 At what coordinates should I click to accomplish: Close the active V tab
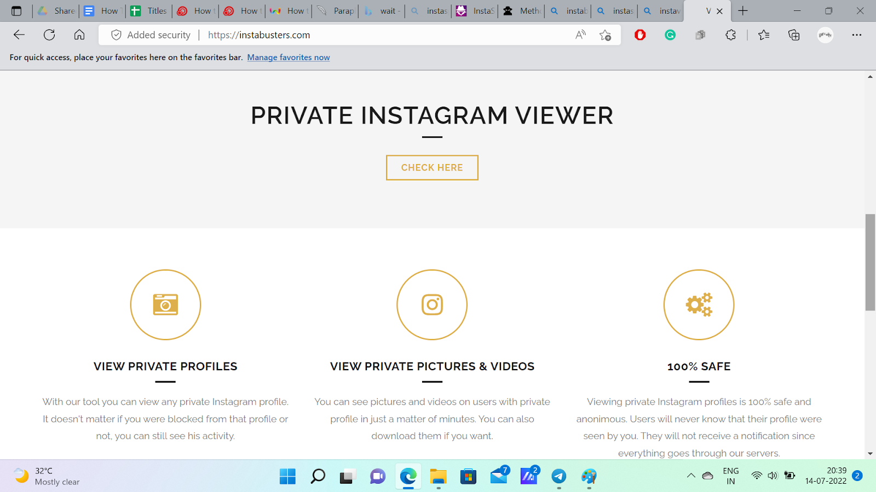pyautogui.click(x=719, y=11)
